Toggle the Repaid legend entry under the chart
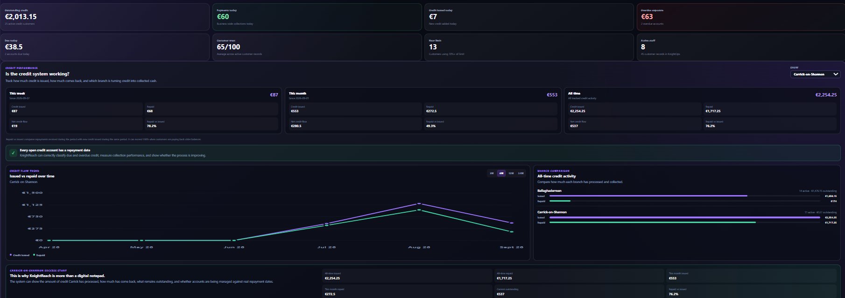This screenshot has height=298, width=845. [39, 255]
